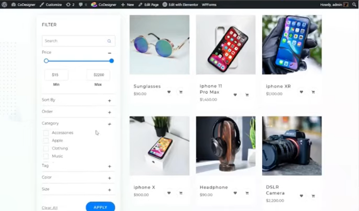Open the iphone X product title
Image resolution: width=359 pixels, height=211 pixels.
tap(144, 187)
